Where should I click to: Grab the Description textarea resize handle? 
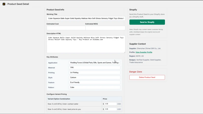[x=125, y=52]
